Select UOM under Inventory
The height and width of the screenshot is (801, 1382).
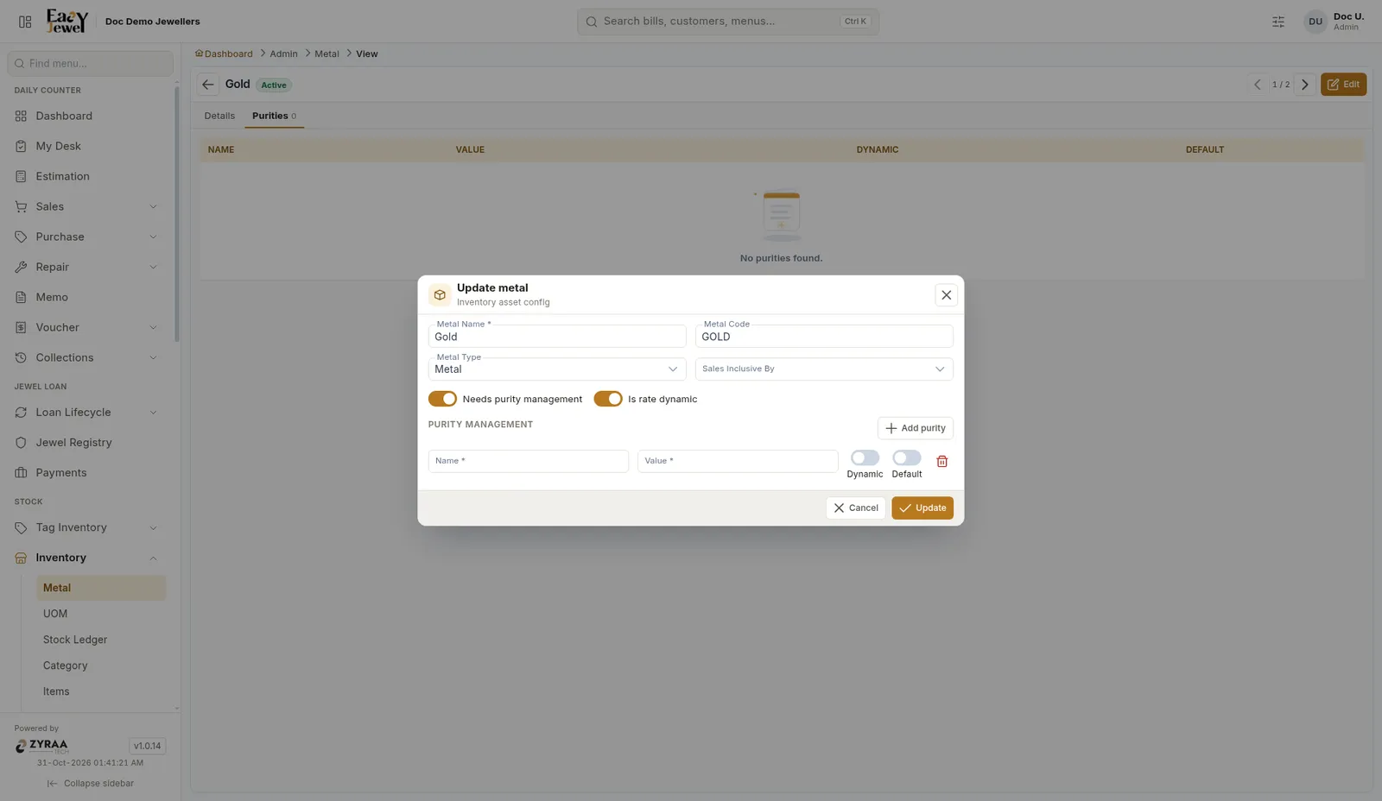click(x=55, y=614)
